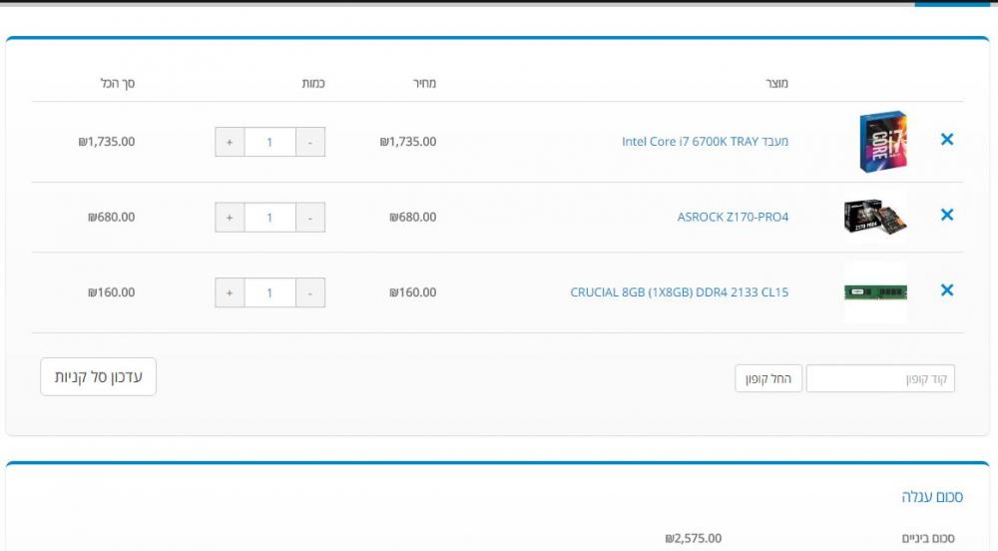Viewport: 998px width, 551px height.
Task: Focus quantity field for CRUCIAL 8GB row
Action: pos(269,292)
